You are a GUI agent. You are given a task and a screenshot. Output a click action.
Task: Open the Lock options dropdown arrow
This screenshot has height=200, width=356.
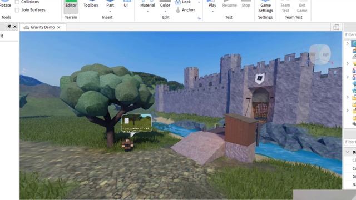point(199,2)
